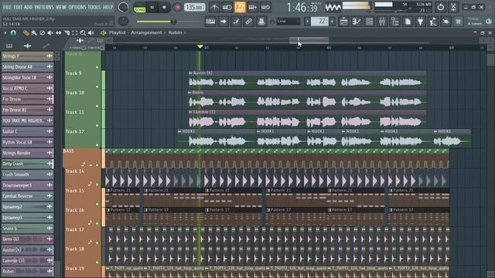Toggle Song/Pattern mode switch
Image resolution: width=495 pixels, height=278 pixels.
[139, 7]
